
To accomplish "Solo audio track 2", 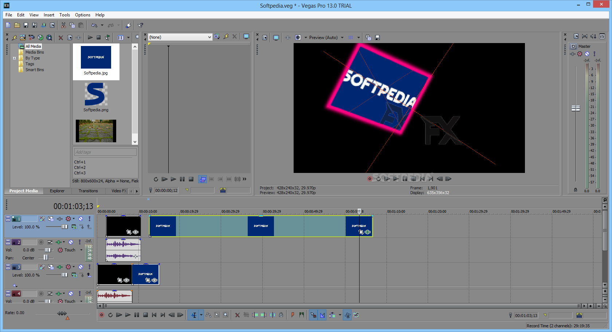I will click(x=79, y=242).
